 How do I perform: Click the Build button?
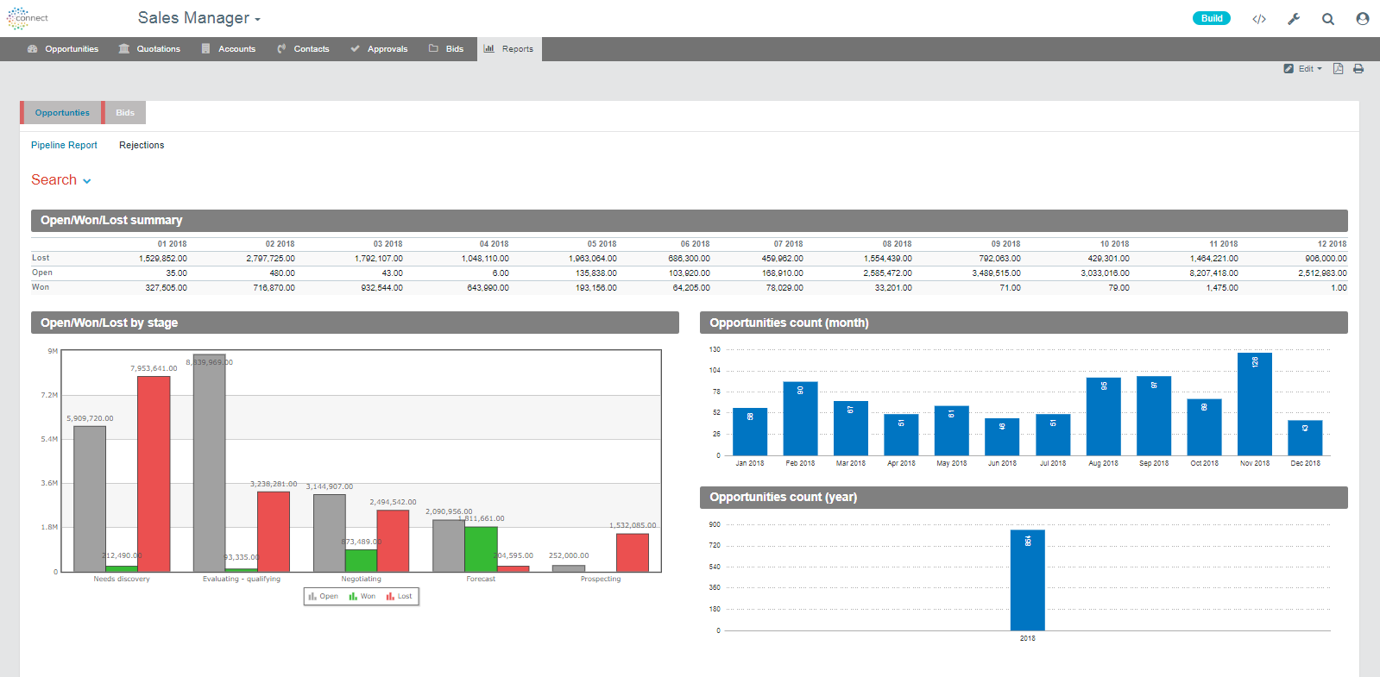coord(1212,18)
